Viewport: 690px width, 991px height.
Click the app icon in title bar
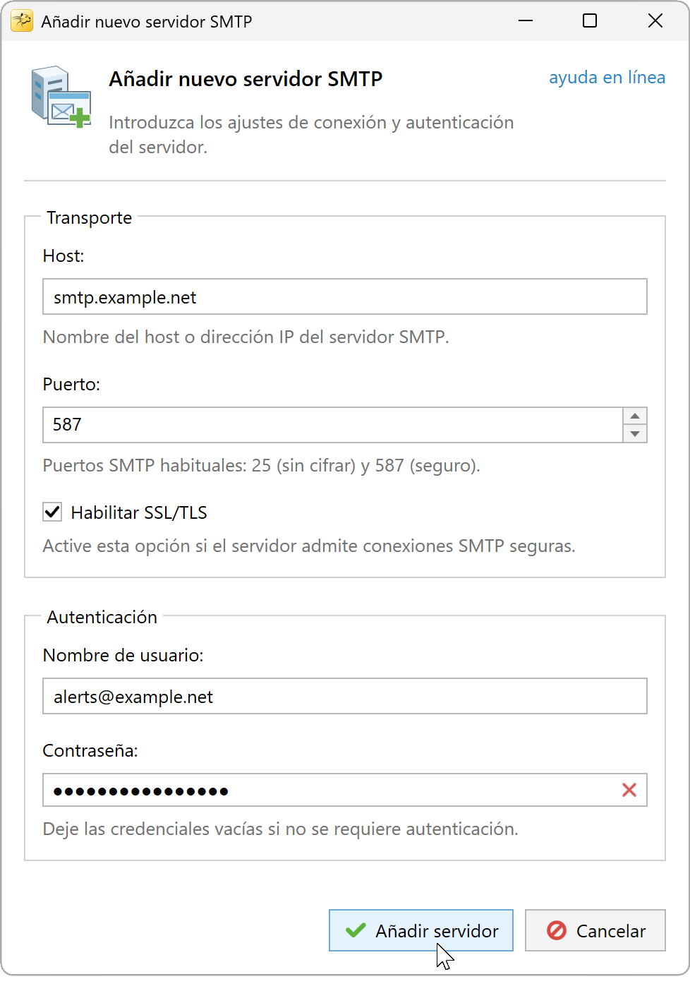click(22, 21)
